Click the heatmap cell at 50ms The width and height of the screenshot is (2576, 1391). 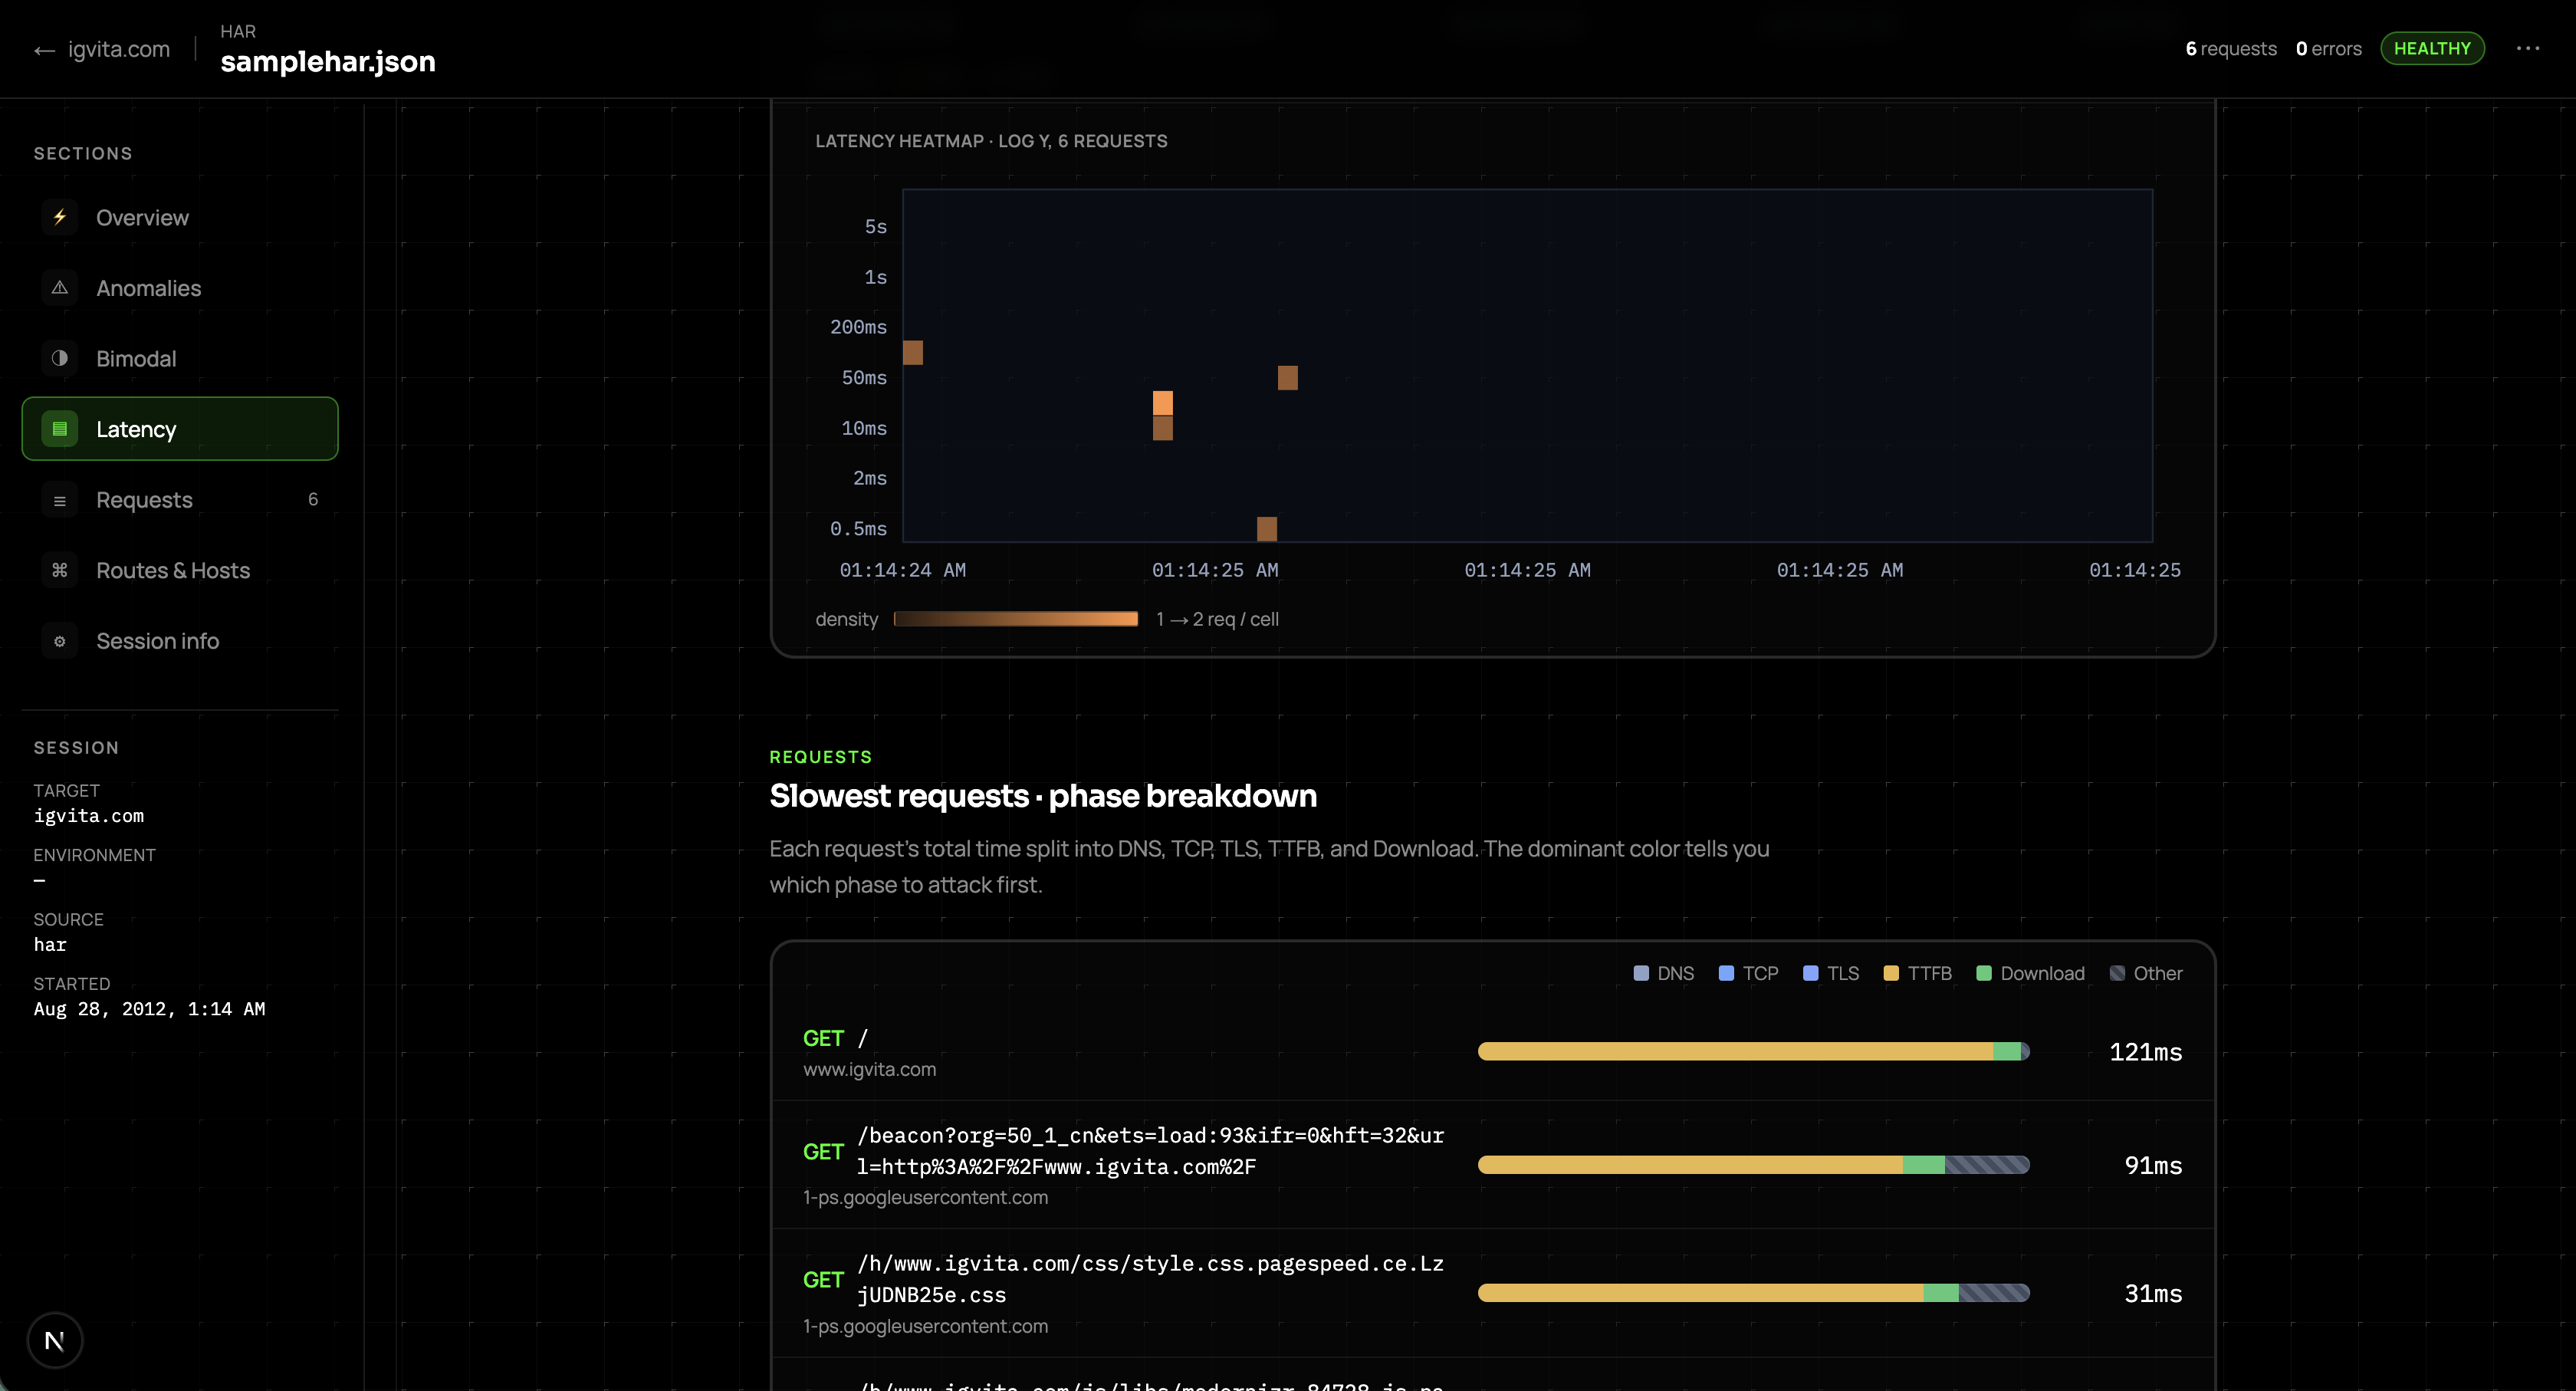click(1287, 377)
